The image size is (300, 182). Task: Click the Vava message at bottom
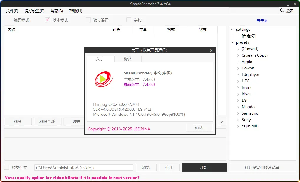(x=72, y=178)
